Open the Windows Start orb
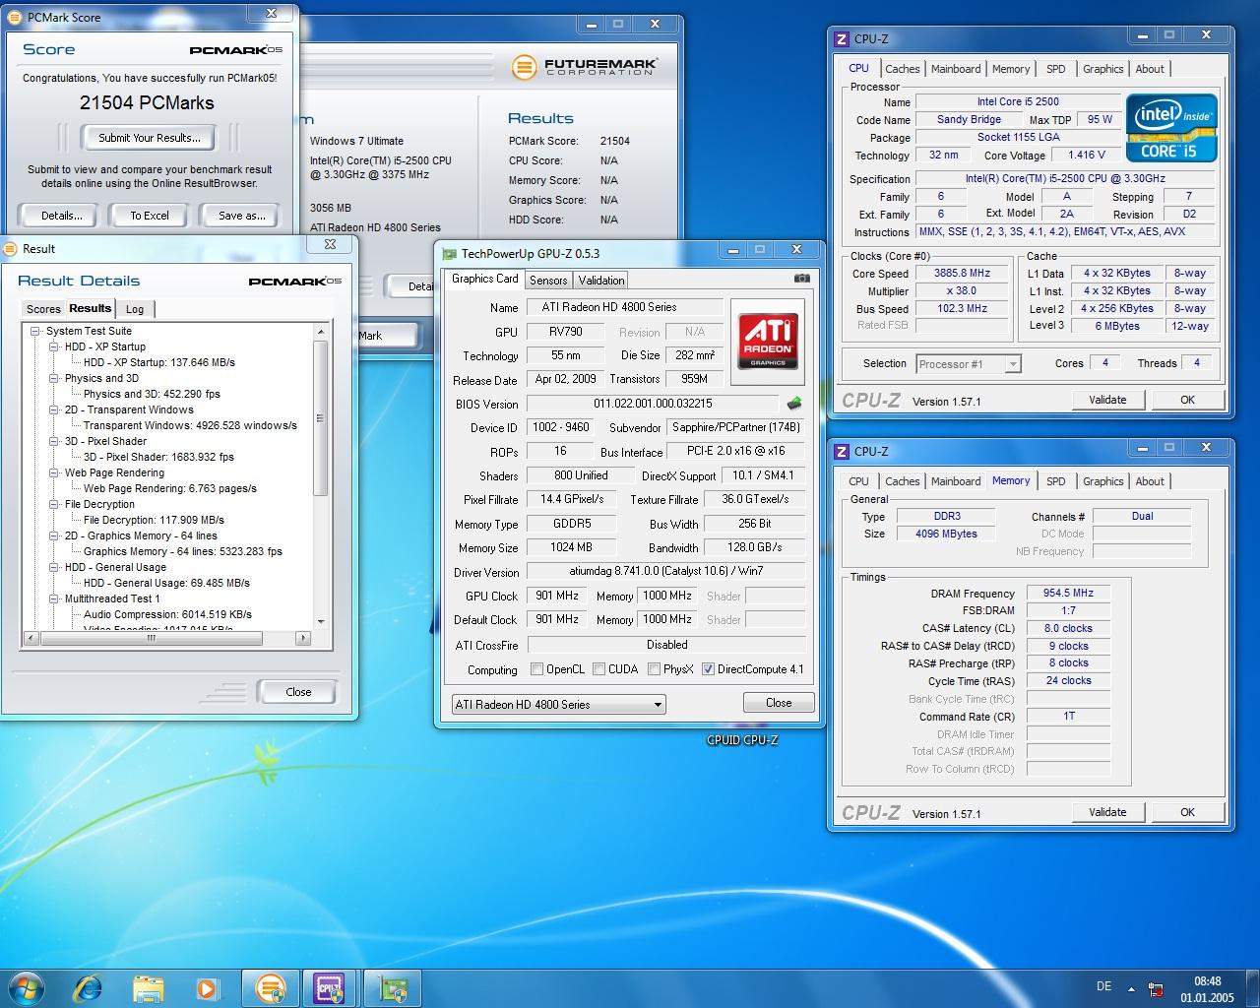1260x1008 pixels. tap(27, 987)
